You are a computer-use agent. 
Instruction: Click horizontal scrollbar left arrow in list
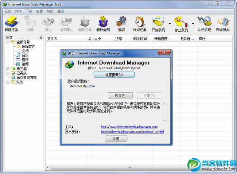pyautogui.click(x=48, y=167)
